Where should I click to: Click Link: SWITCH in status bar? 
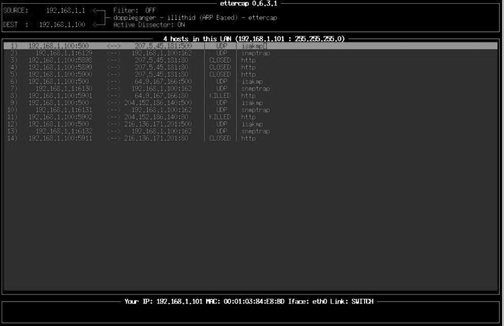tap(352, 301)
